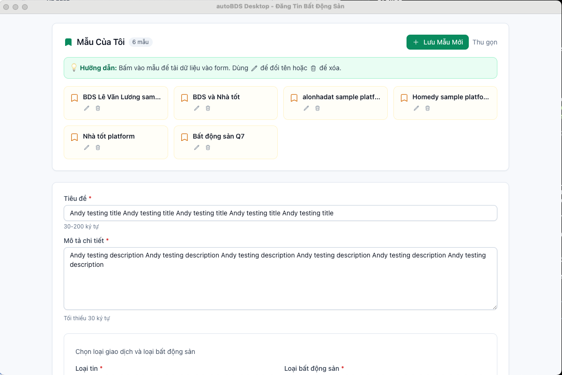The height and width of the screenshot is (375, 562).
Task: Click bookmark icon of Bất động sản Q7 card
Action: 185,137
